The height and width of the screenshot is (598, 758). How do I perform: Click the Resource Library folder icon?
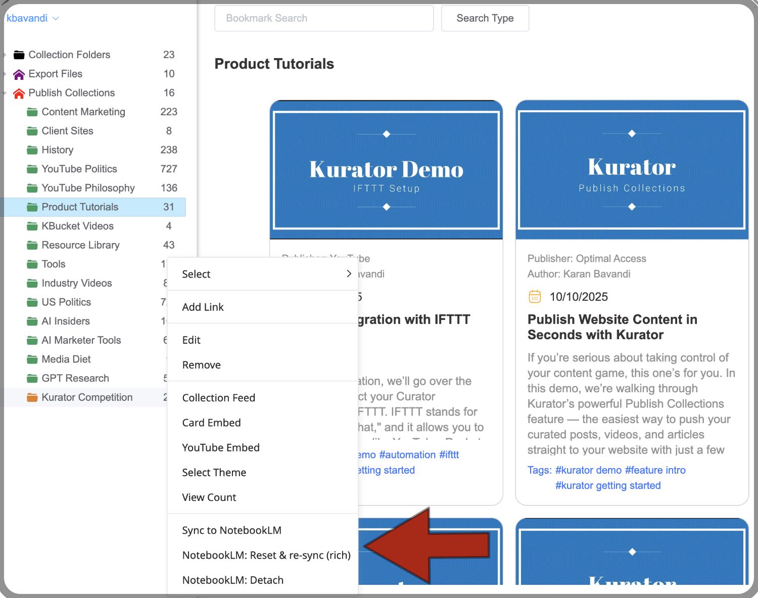point(32,246)
